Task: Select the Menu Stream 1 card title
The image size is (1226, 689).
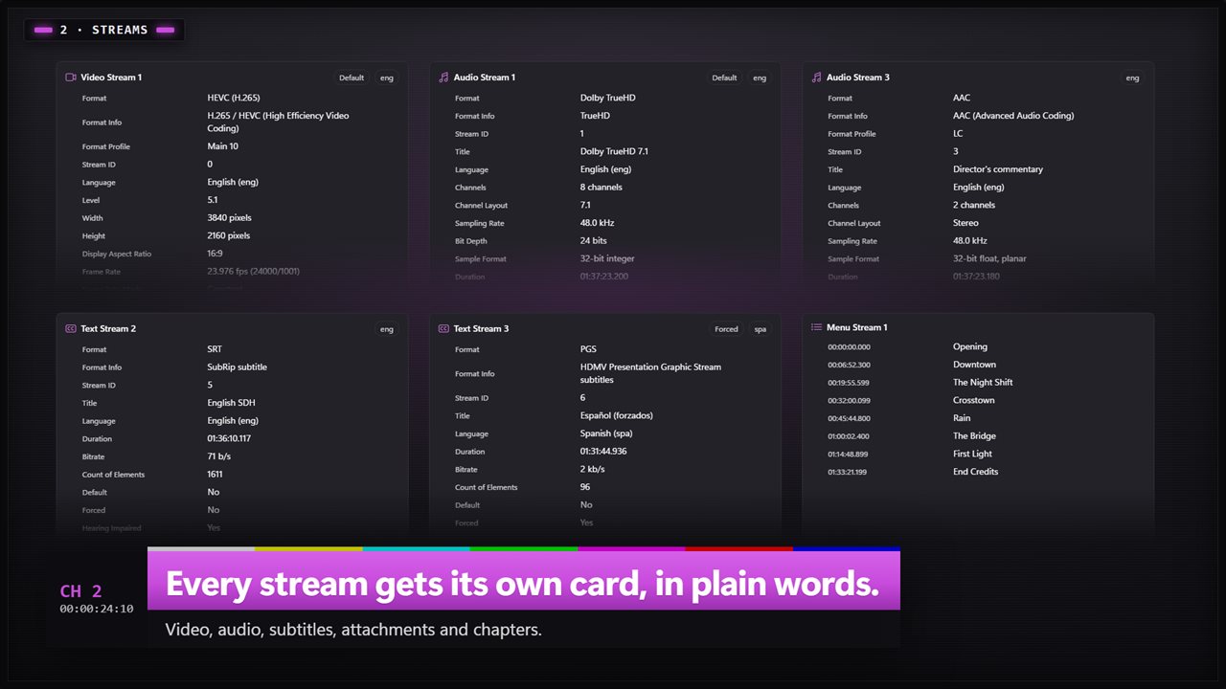Action: click(857, 327)
